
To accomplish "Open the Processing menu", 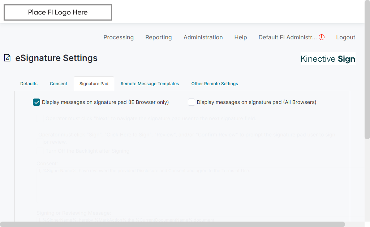I will [119, 37].
